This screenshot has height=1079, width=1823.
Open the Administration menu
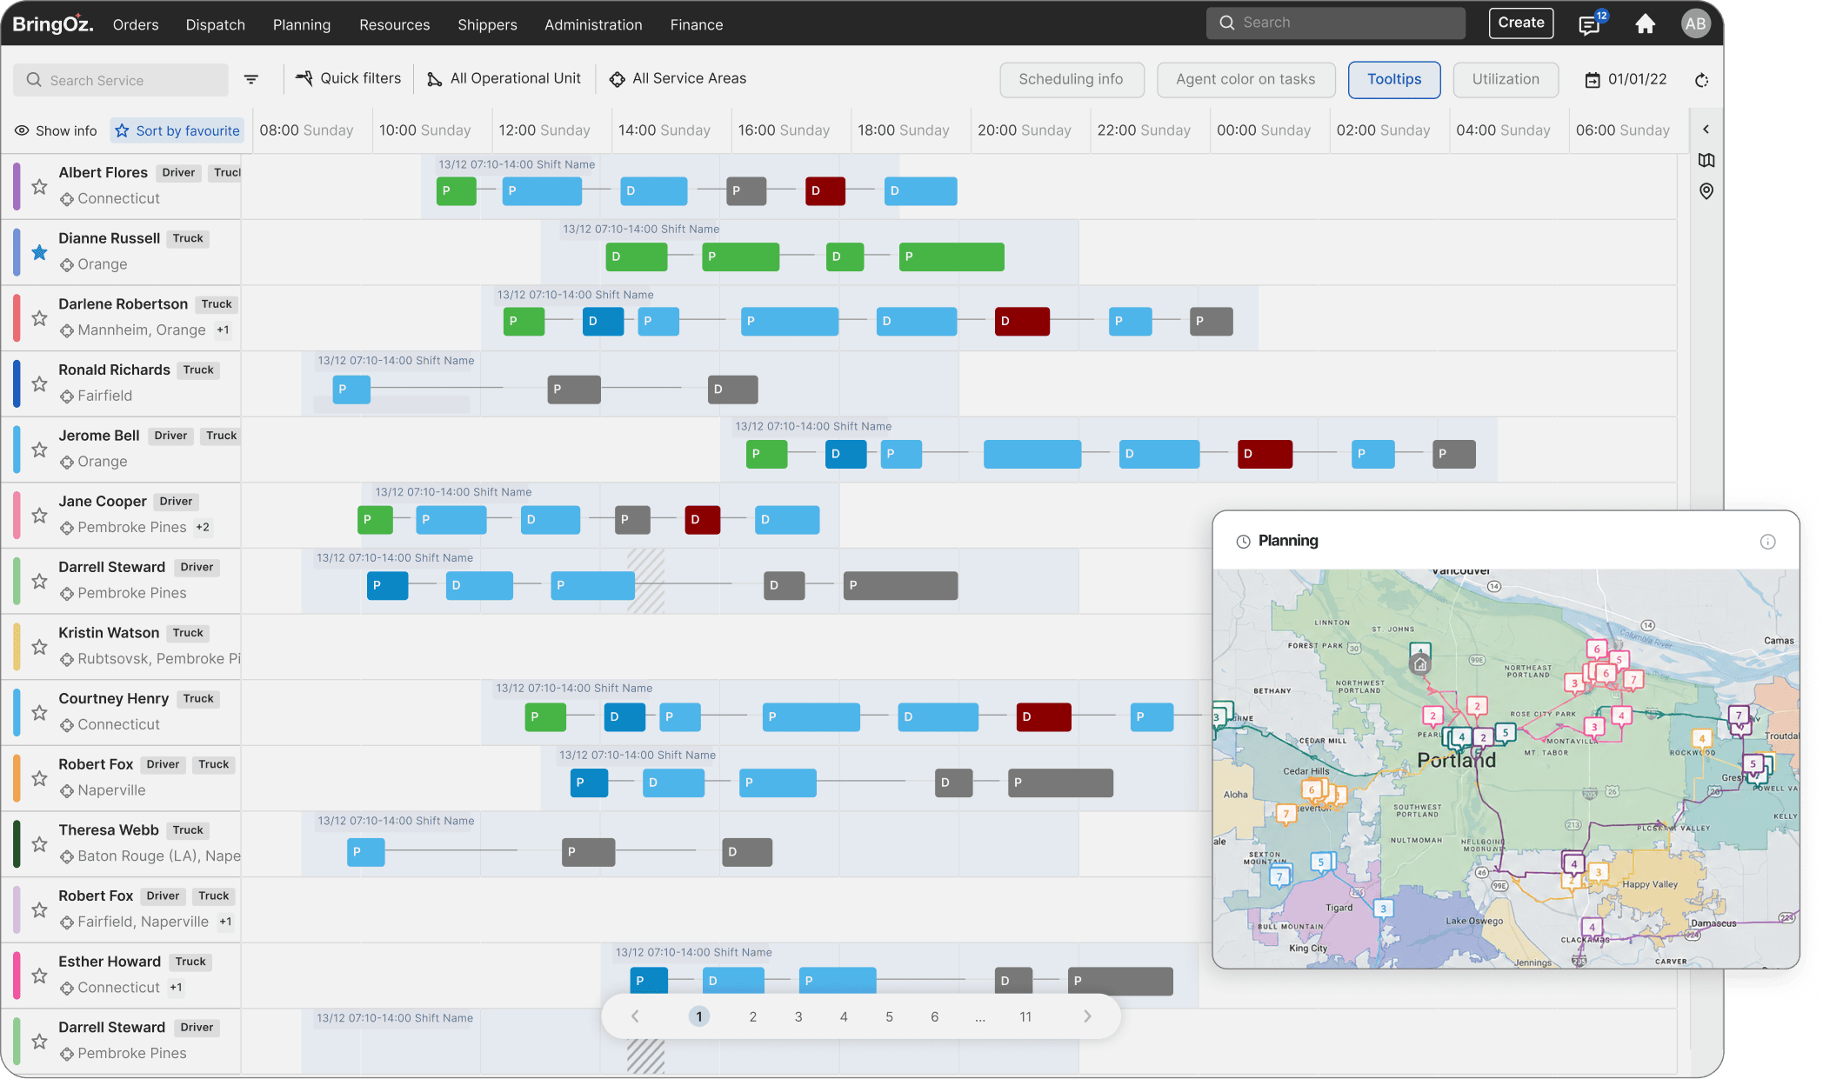click(x=593, y=24)
